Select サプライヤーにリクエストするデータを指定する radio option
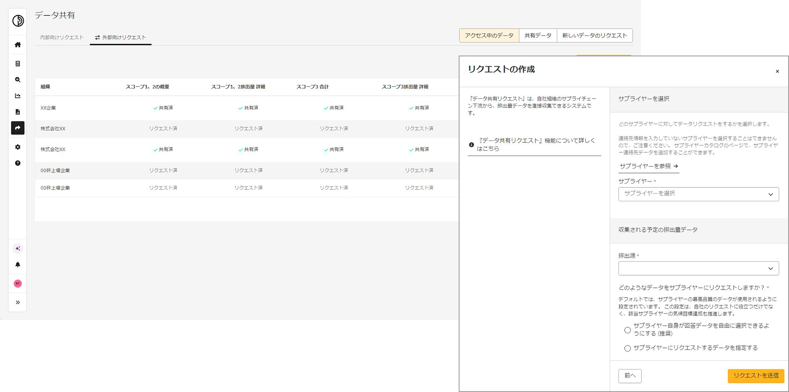The image size is (789, 392). point(628,348)
